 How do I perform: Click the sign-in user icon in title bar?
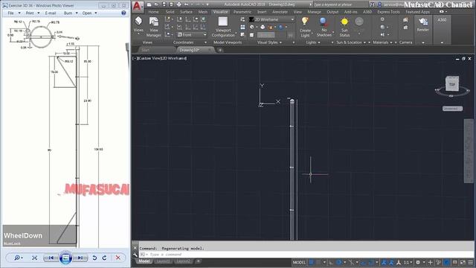[x=379, y=4]
